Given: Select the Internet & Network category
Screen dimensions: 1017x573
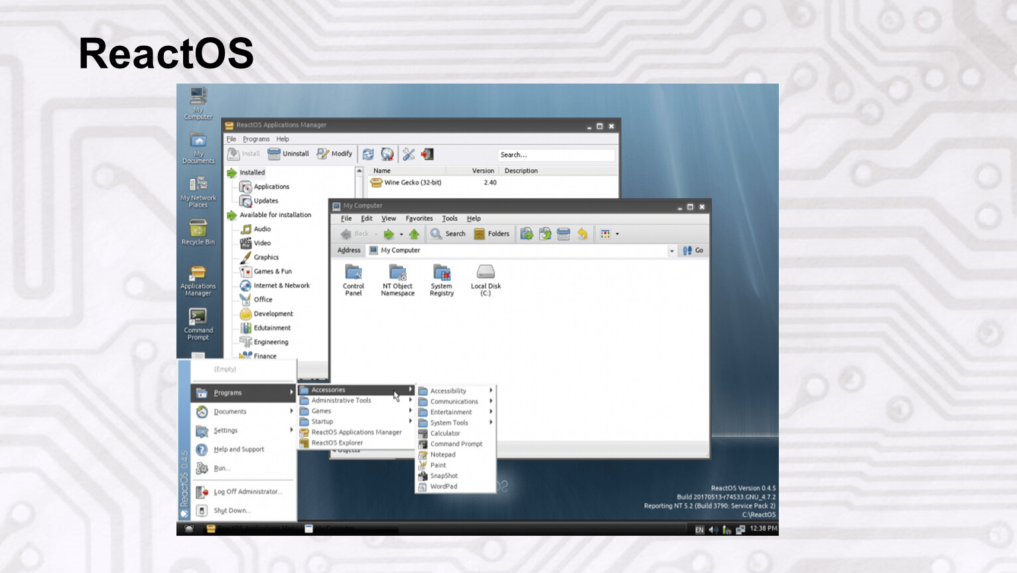Looking at the screenshot, I should coord(281,286).
